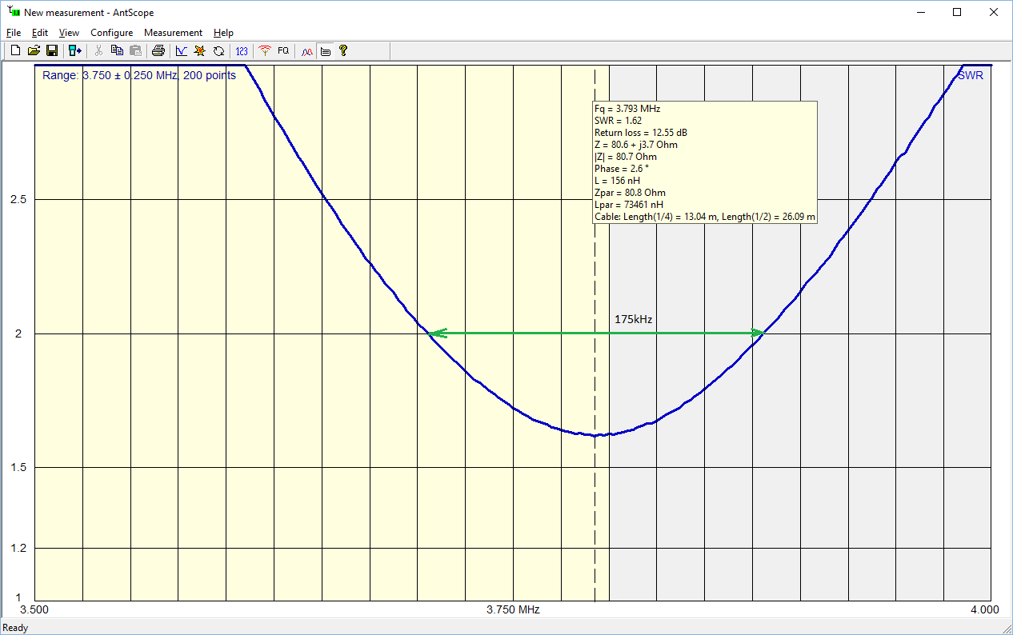1013x635 pixels.
Task: Click the SWR minimum at the dashed cursor line
Action: tap(595, 435)
